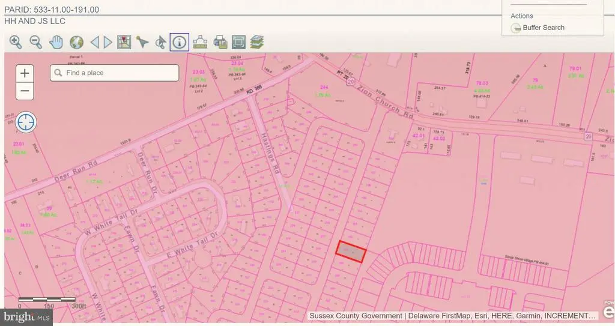
Task: Select the Zoom Out magnifier tool
Action: click(36, 42)
